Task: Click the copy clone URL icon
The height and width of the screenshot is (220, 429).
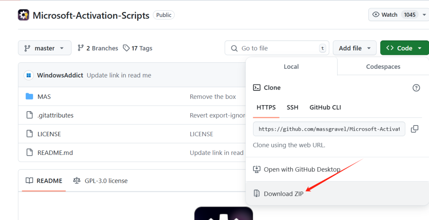Action: [x=414, y=129]
